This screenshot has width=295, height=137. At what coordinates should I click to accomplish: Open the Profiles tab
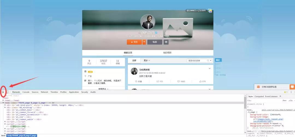click(x=63, y=92)
